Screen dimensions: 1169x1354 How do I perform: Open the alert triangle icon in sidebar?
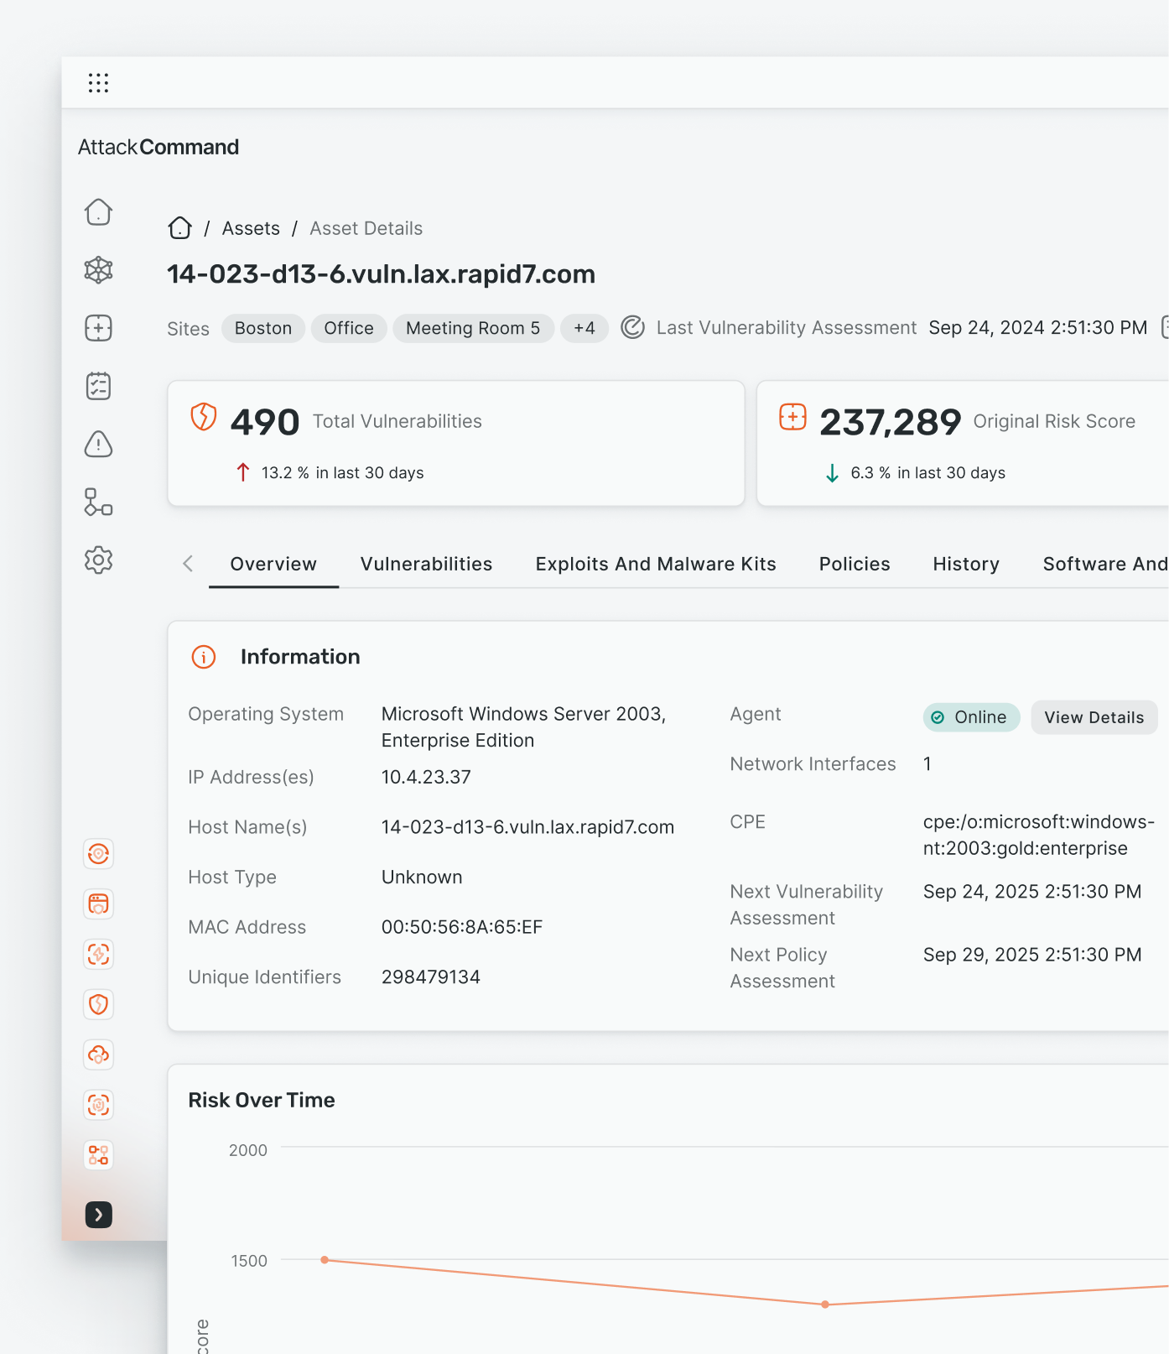click(x=98, y=444)
